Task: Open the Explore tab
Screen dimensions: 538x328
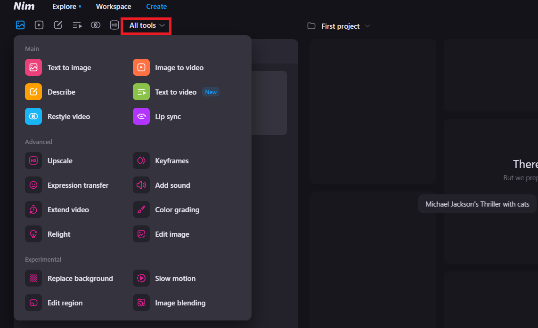Action: tap(65, 7)
